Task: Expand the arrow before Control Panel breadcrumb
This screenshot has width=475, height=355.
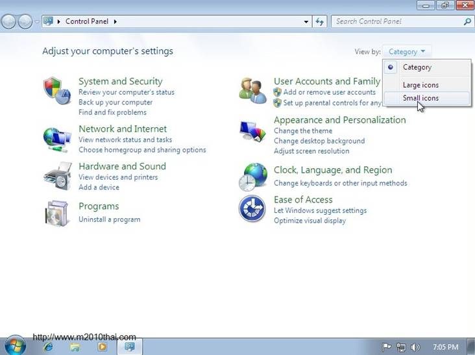Action: coord(58,21)
